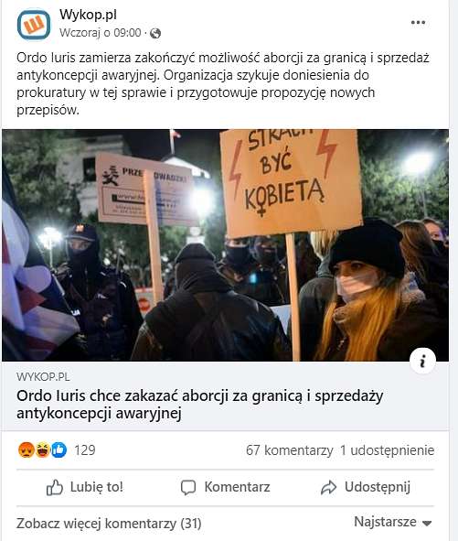This screenshot has width=458, height=541.
Task: Click the laughing reaction emoji
Action: [42, 449]
